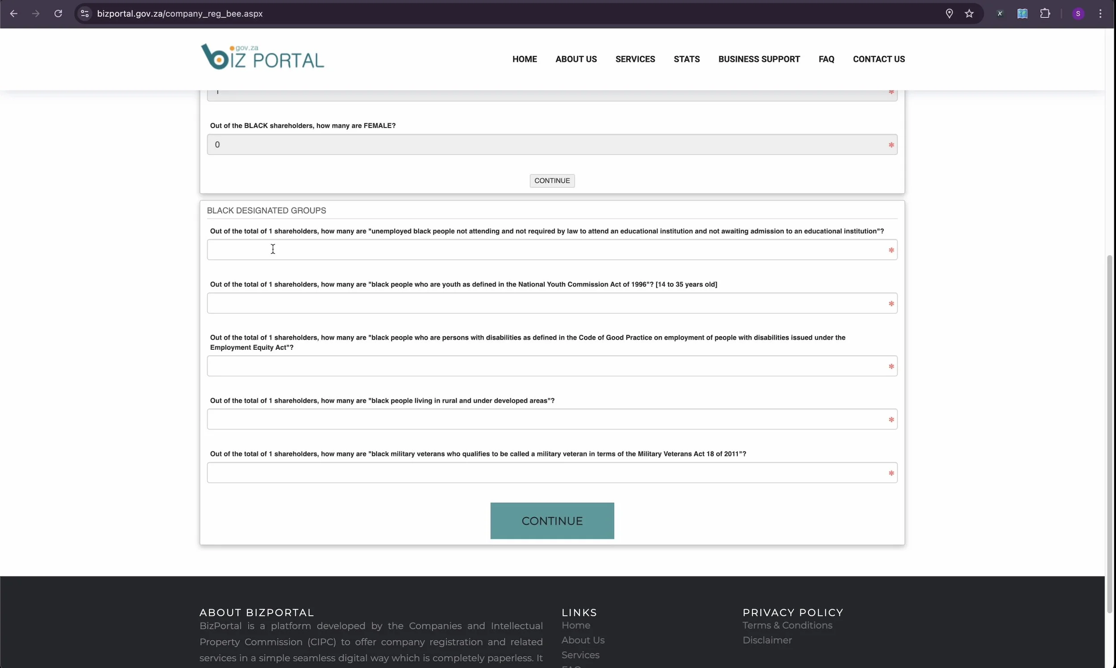Click the browser back arrow
This screenshot has width=1116, height=668.
13,13
